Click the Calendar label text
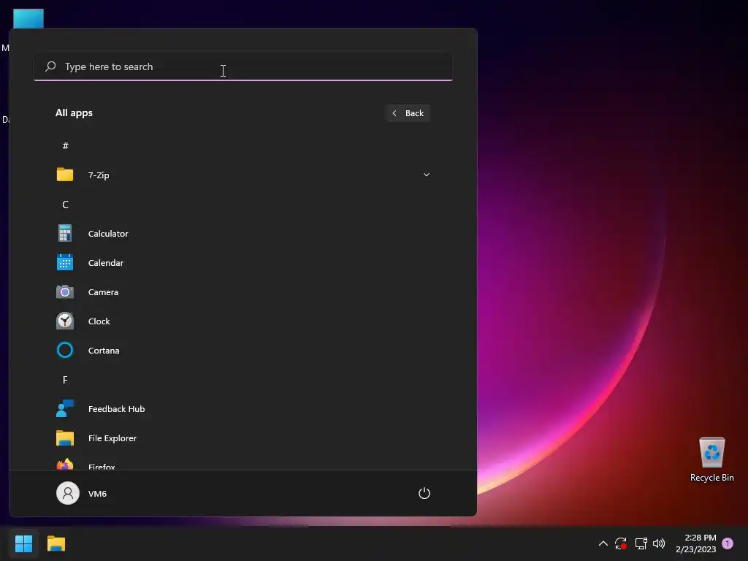Screen dimensions: 748x561 point(106,263)
